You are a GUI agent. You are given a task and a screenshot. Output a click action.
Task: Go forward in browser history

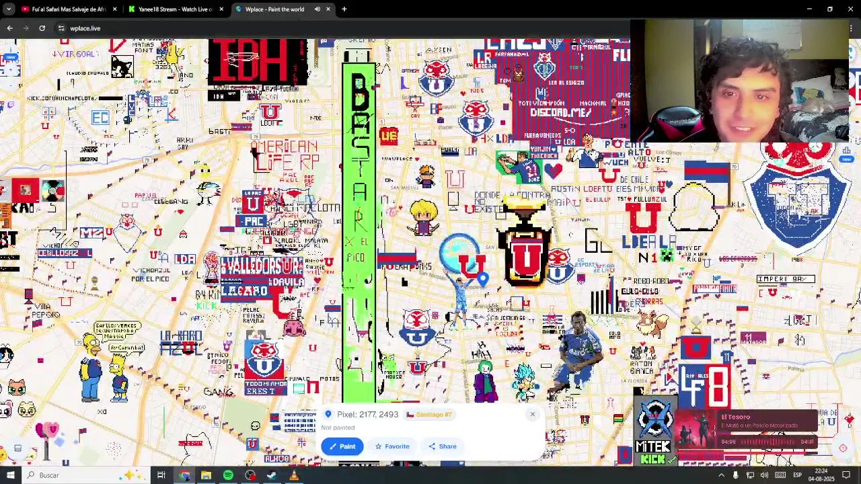coord(26,28)
